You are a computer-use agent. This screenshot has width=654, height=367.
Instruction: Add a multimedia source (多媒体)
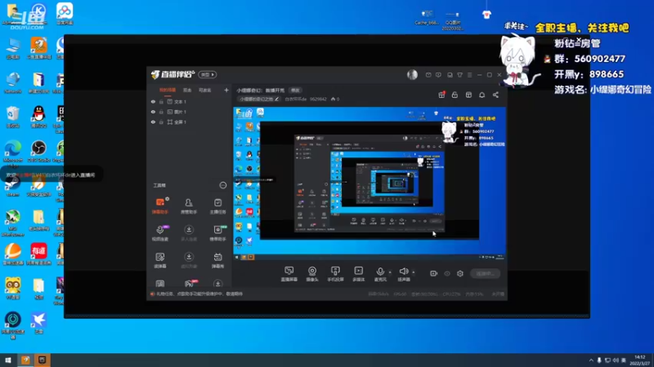click(x=359, y=274)
